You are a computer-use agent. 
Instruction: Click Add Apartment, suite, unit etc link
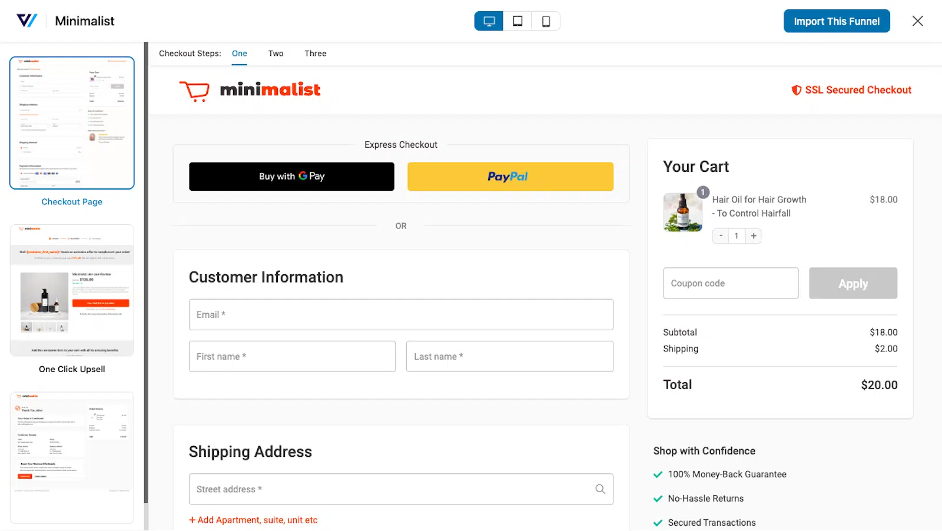[x=253, y=520]
